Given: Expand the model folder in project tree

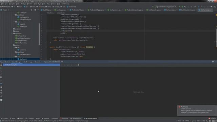Looking at the screenshot, I should 12,31.
